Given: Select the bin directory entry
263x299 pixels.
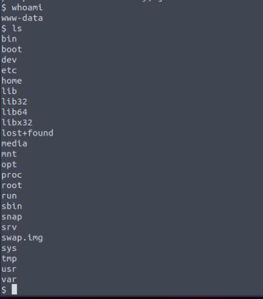Looking at the screenshot, I should click(x=9, y=39).
